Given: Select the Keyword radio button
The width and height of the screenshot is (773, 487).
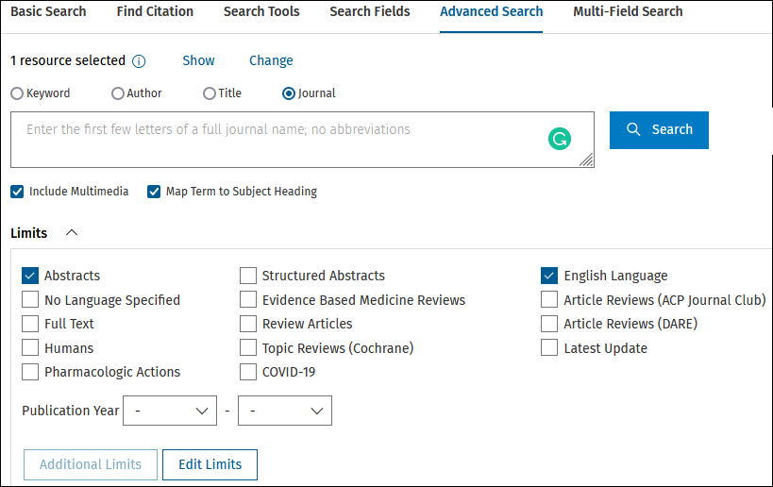Looking at the screenshot, I should (17, 93).
